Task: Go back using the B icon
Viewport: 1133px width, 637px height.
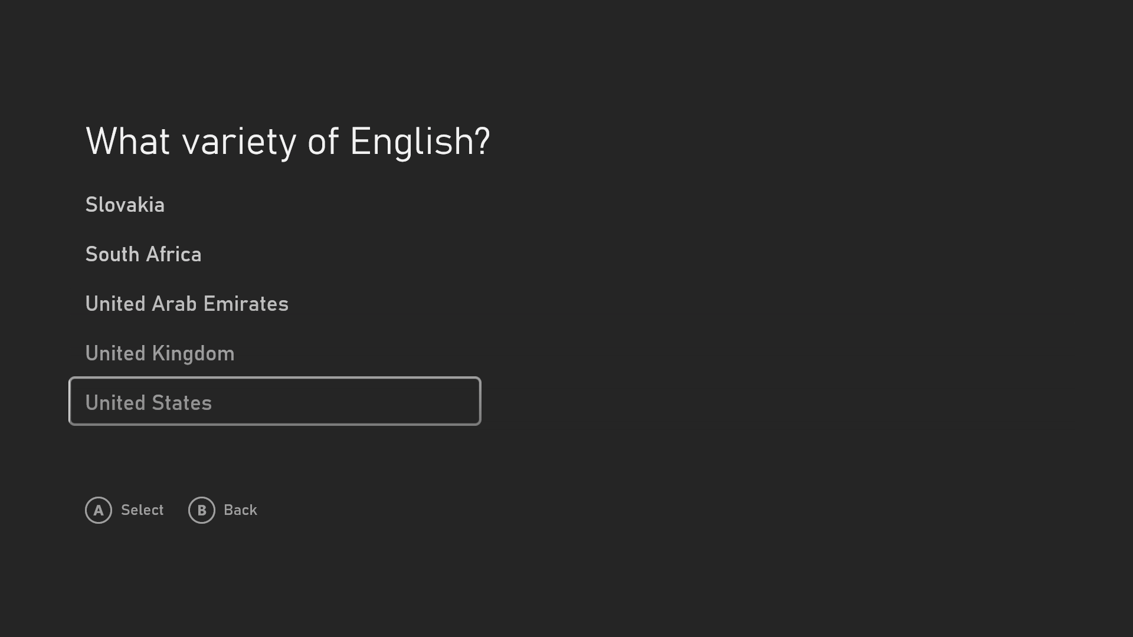Action: click(x=202, y=510)
